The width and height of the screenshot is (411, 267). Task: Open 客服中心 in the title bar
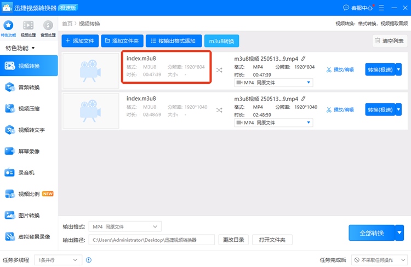(358, 8)
